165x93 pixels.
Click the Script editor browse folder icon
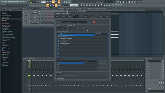[x=60, y=75]
